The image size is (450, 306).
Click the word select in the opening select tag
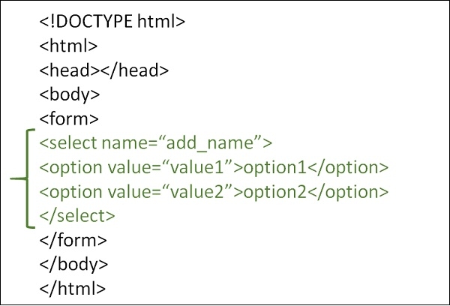(67, 142)
